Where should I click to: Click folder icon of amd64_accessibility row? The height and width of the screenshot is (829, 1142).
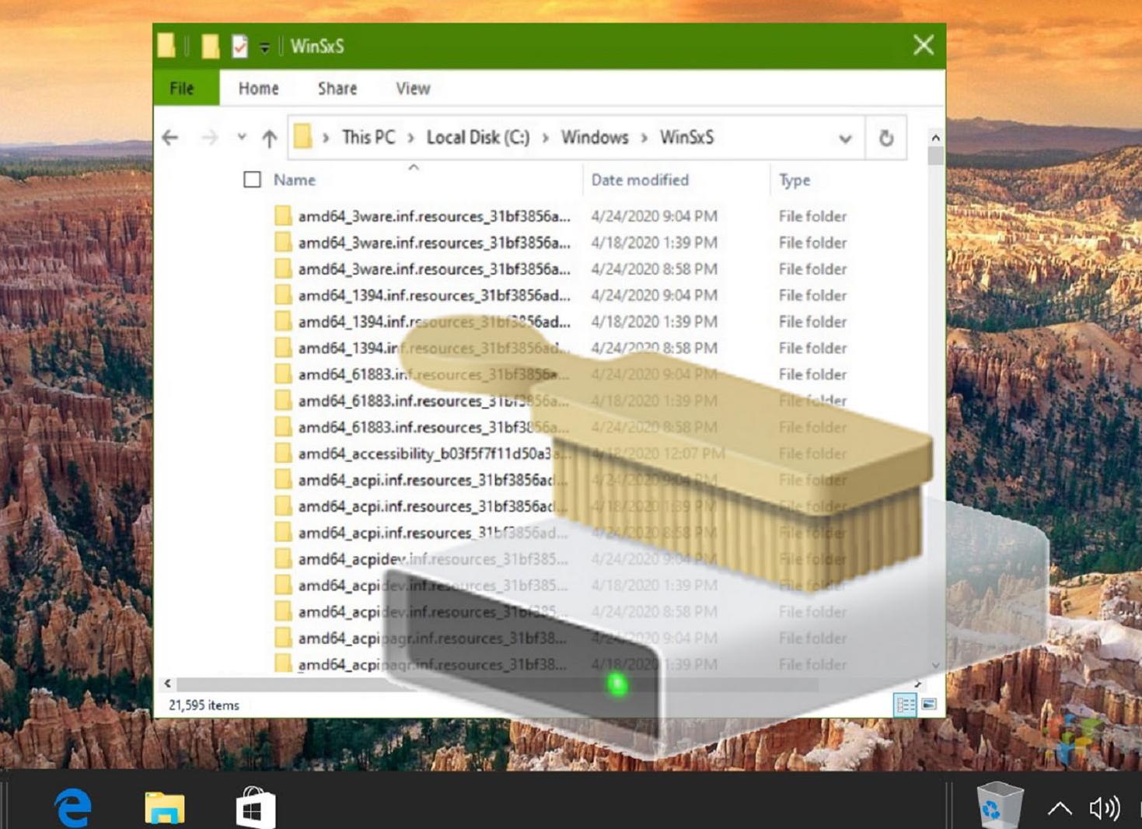click(x=283, y=453)
